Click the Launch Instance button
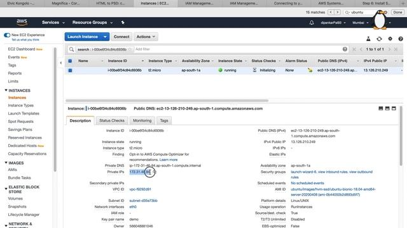407x228 pixels. (83, 37)
